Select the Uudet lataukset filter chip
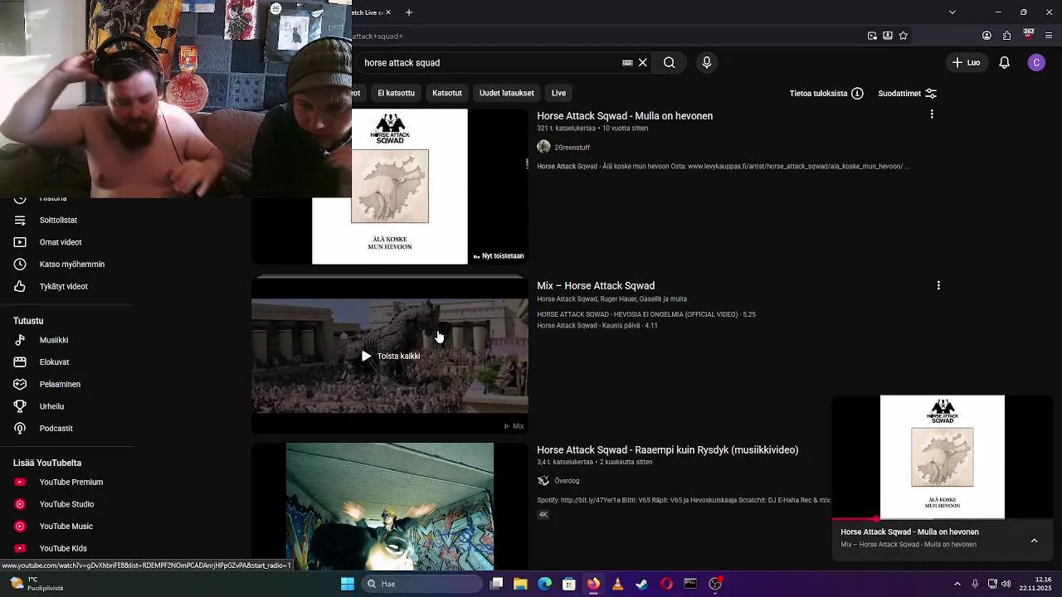Image resolution: width=1062 pixels, height=597 pixels. [x=506, y=93]
